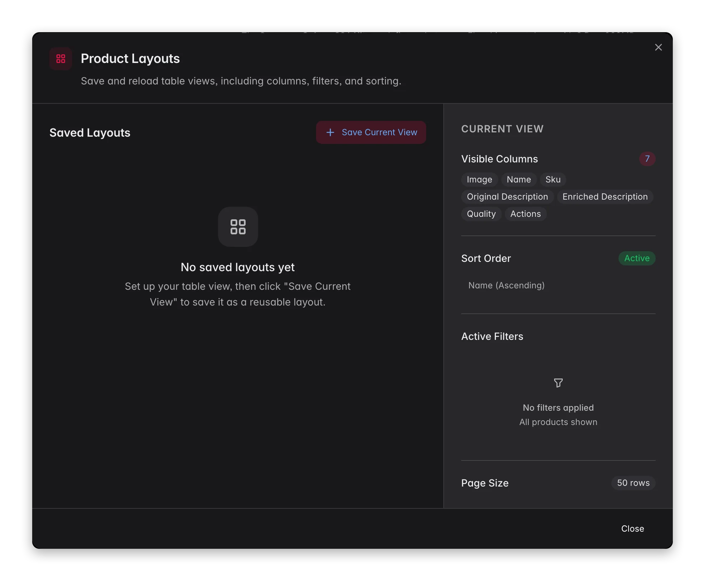The width and height of the screenshot is (705, 581).
Task: Click the Original Description chip
Action: click(507, 197)
